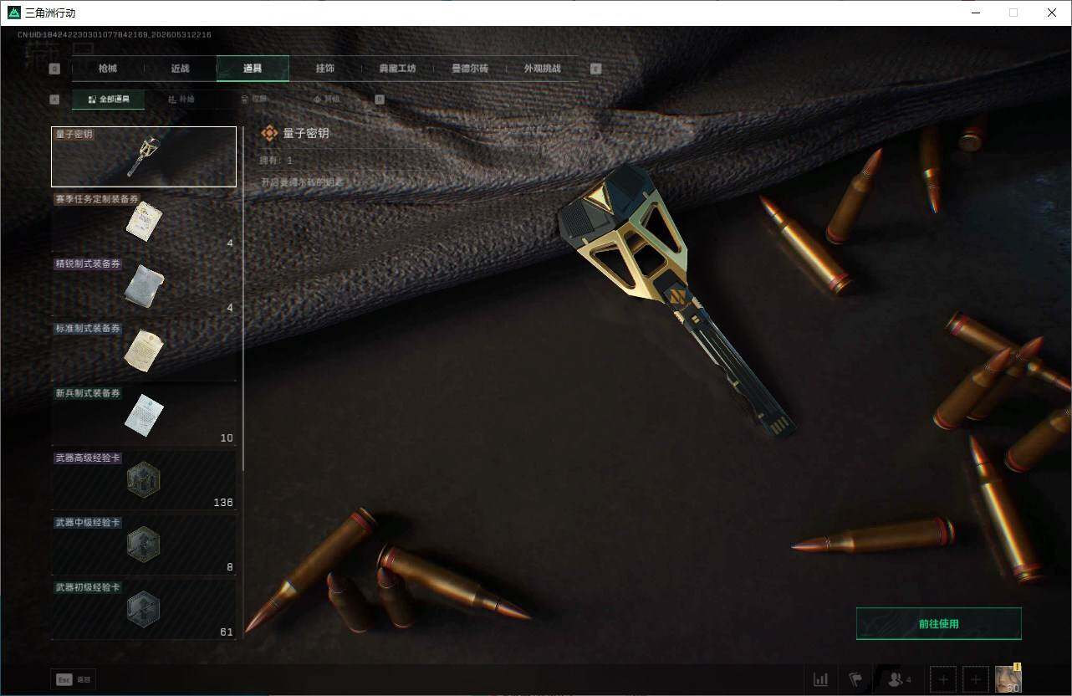Click the 量子密钥 detail title text

[306, 133]
